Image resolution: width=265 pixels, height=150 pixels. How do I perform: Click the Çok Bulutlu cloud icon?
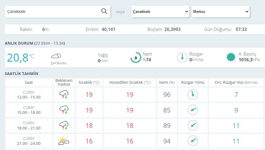coord(56,56)
